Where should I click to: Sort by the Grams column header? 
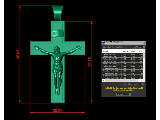[x=126, y=51]
